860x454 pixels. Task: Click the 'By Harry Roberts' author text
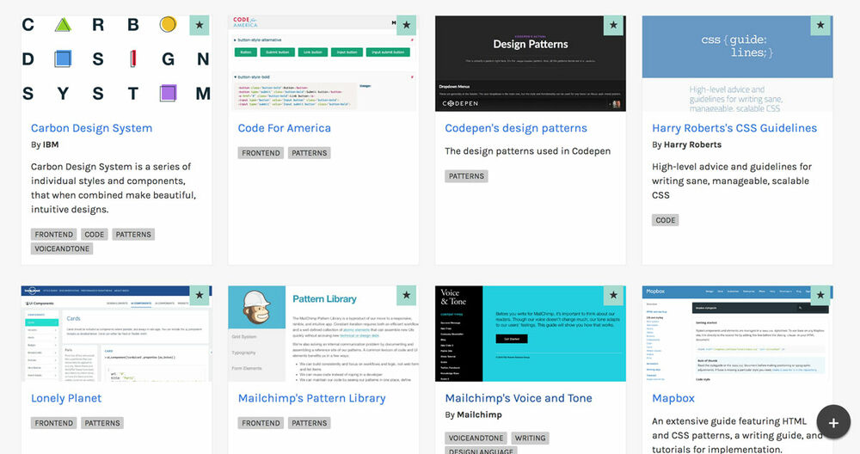point(686,144)
